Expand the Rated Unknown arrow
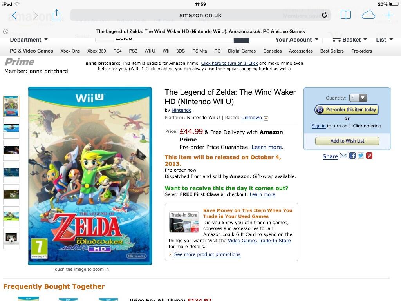401x301 pixels. click(266, 118)
